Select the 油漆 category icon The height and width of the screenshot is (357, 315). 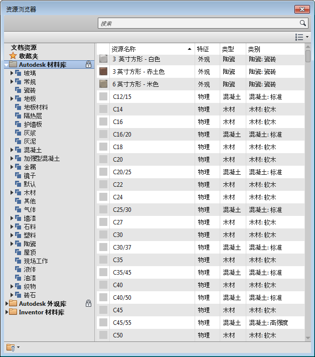tap(18, 278)
